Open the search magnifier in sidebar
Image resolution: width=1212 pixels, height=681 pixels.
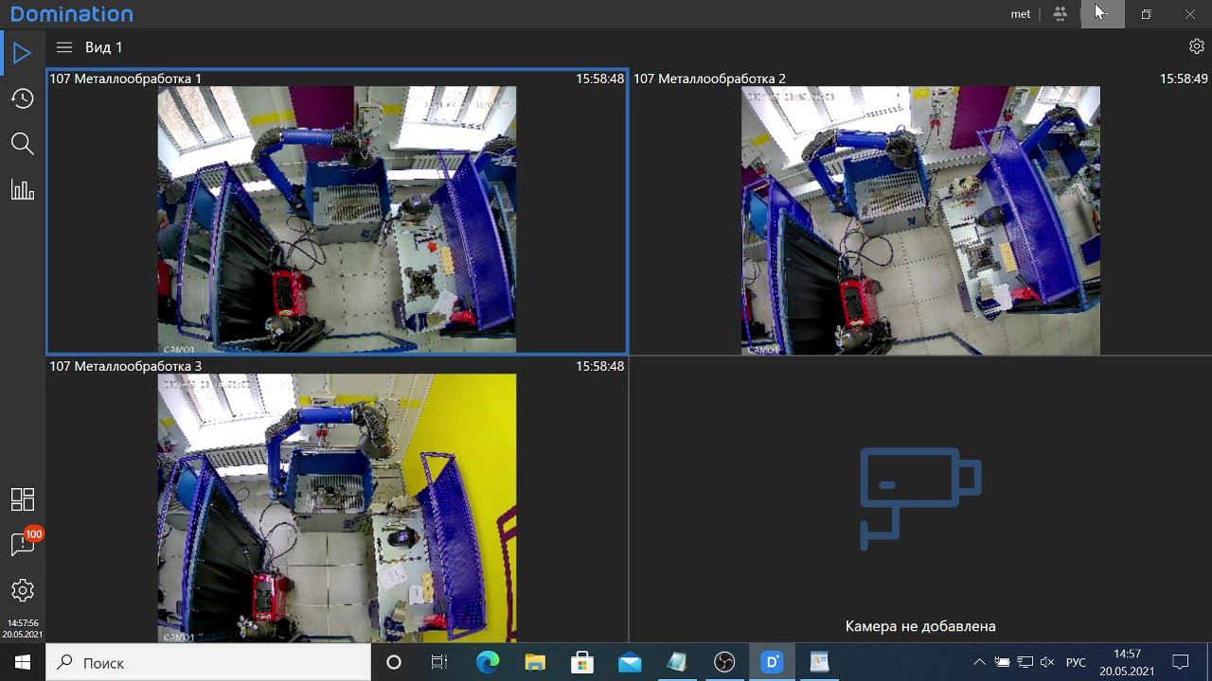click(22, 144)
